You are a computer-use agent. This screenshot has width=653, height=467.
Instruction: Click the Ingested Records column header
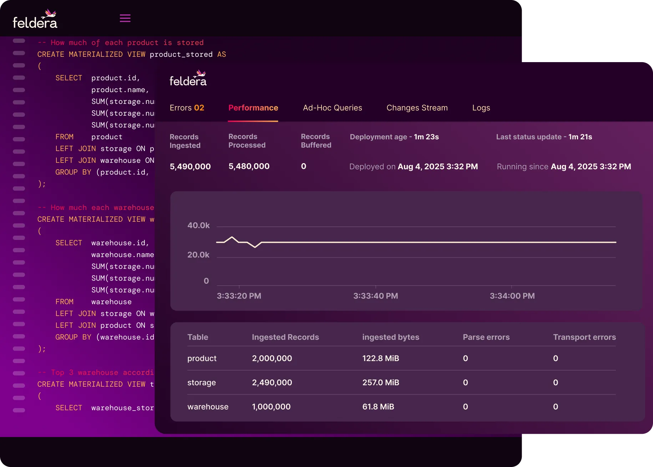pos(285,337)
